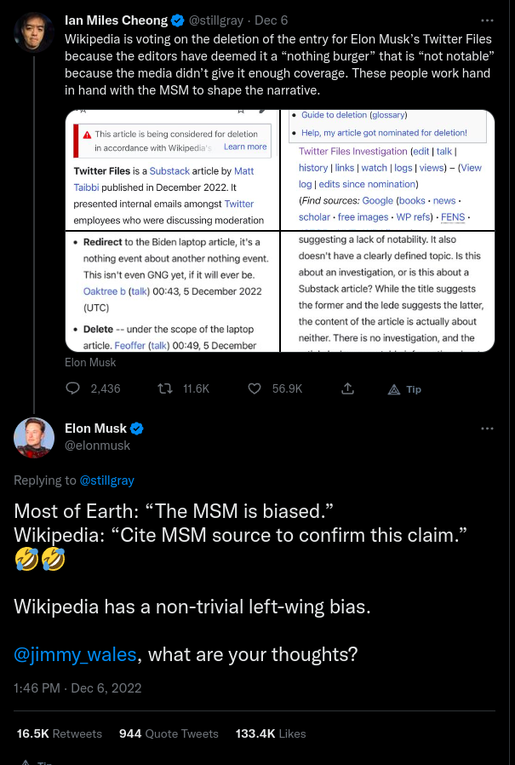Open more options on Ian's tweet
This screenshot has height=765, width=515.
pyautogui.click(x=487, y=20)
